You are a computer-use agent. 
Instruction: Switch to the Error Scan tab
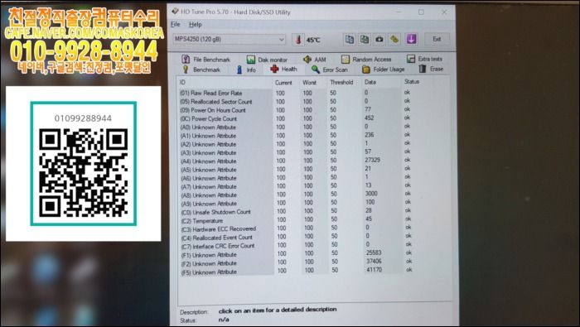click(x=329, y=69)
